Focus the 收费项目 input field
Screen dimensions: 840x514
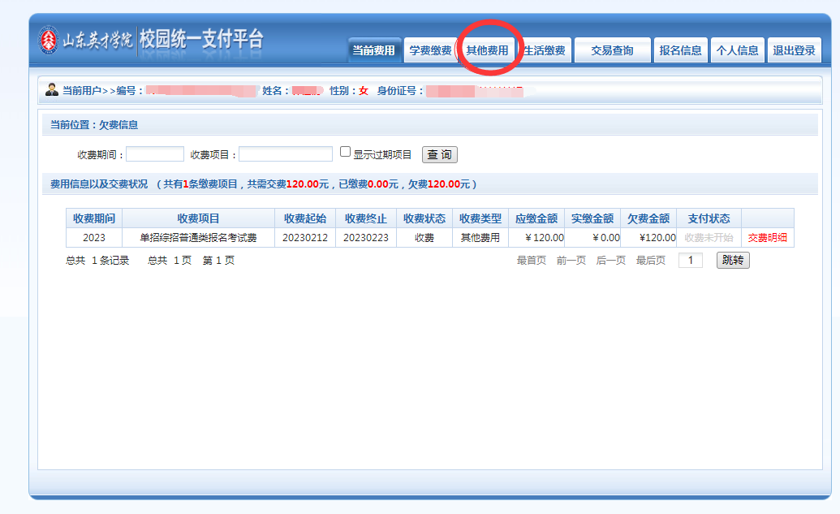(x=286, y=154)
